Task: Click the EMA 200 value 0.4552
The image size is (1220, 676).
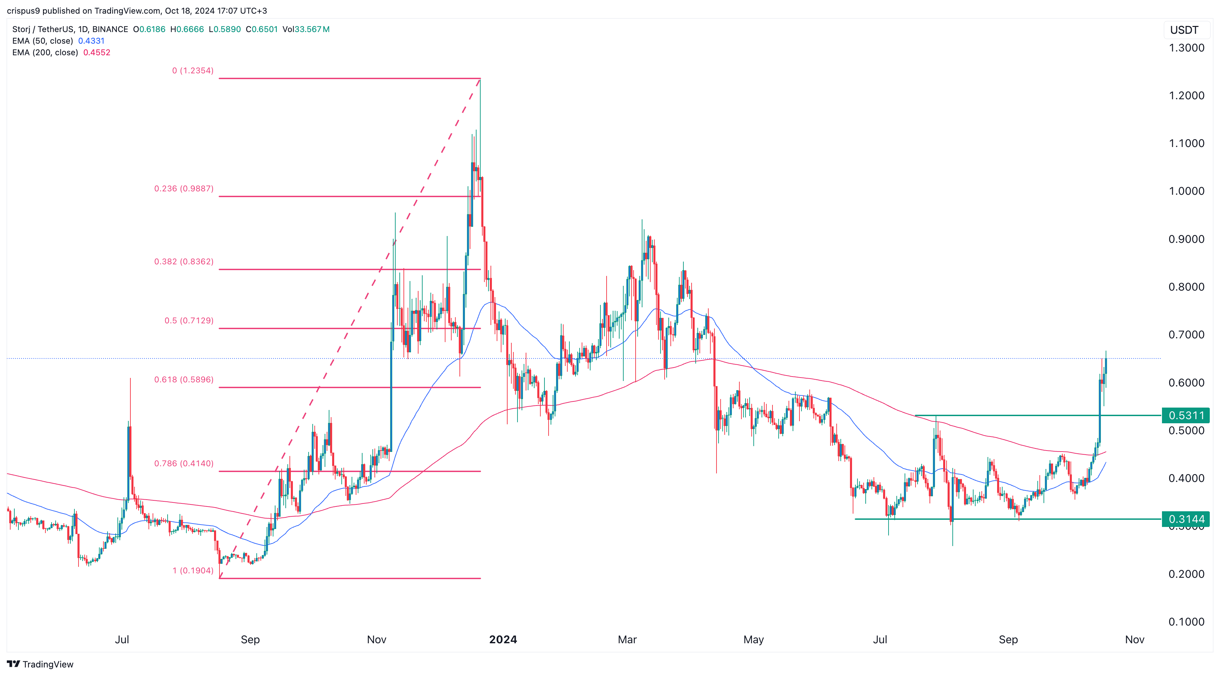Action: coord(97,53)
